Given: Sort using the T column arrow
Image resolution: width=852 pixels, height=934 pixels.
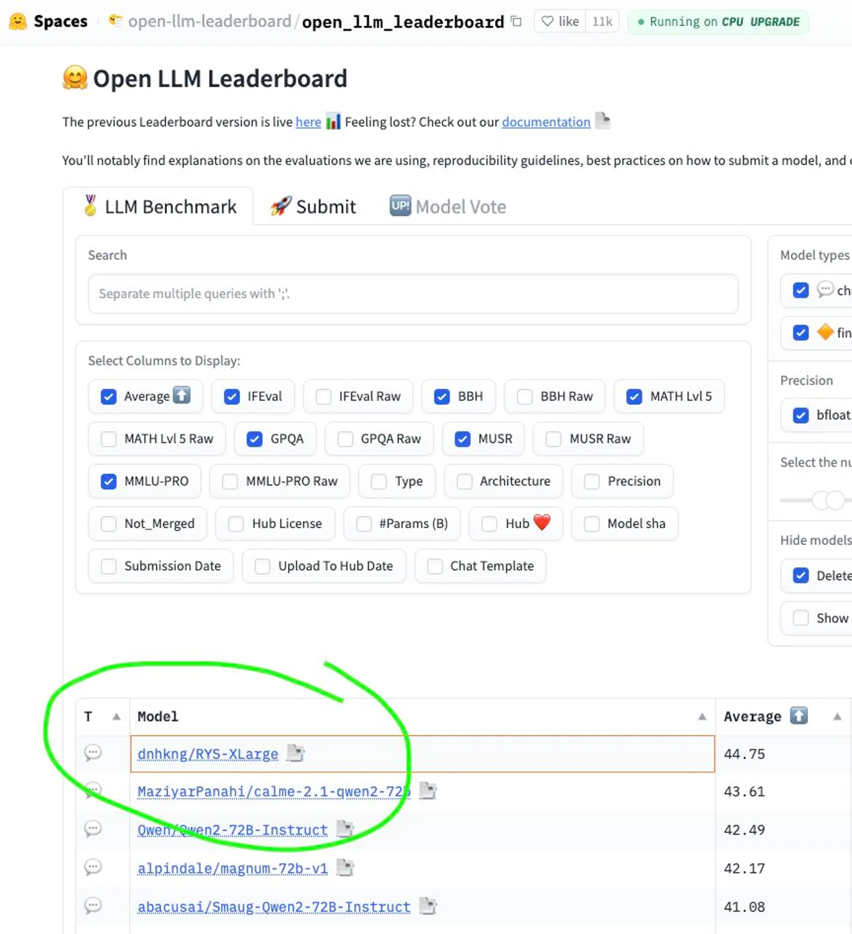Looking at the screenshot, I should pyautogui.click(x=117, y=717).
